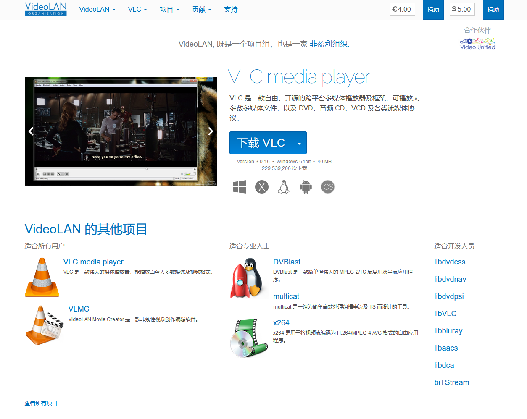This screenshot has width=527, height=419.
Task: Open the 查看所有项目 link
Action: pyautogui.click(x=41, y=403)
